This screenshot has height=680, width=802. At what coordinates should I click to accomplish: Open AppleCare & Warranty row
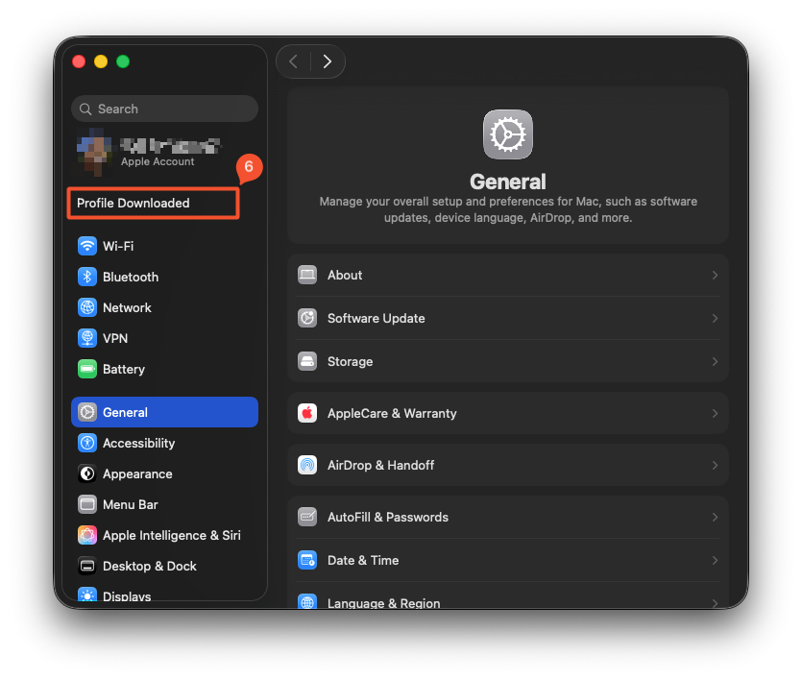[x=508, y=413]
